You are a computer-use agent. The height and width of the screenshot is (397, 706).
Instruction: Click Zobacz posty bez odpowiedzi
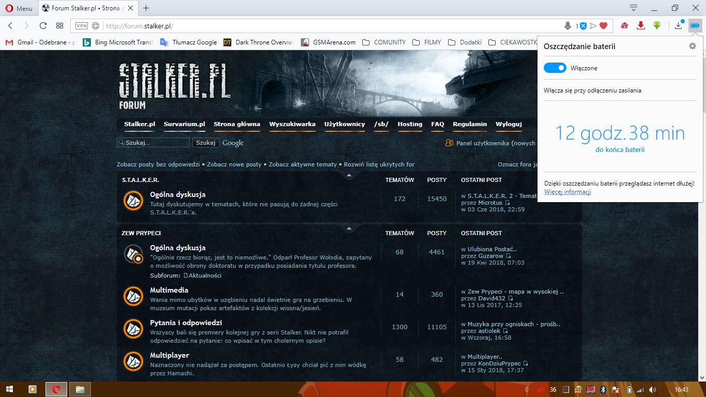(158, 164)
